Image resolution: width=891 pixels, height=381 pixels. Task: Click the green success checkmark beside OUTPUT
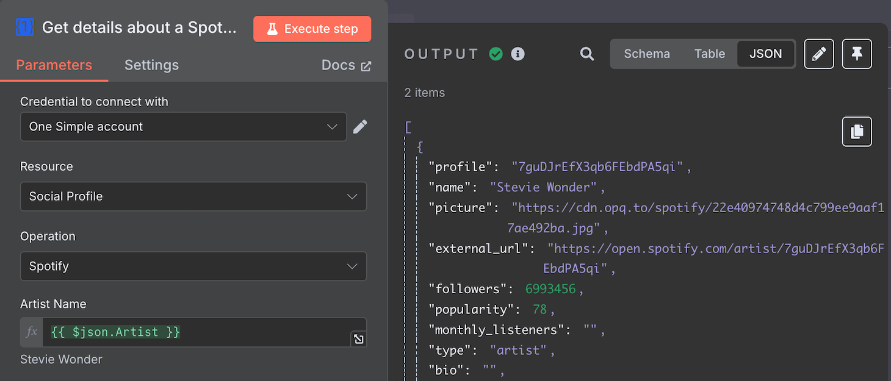pyautogui.click(x=496, y=54)
